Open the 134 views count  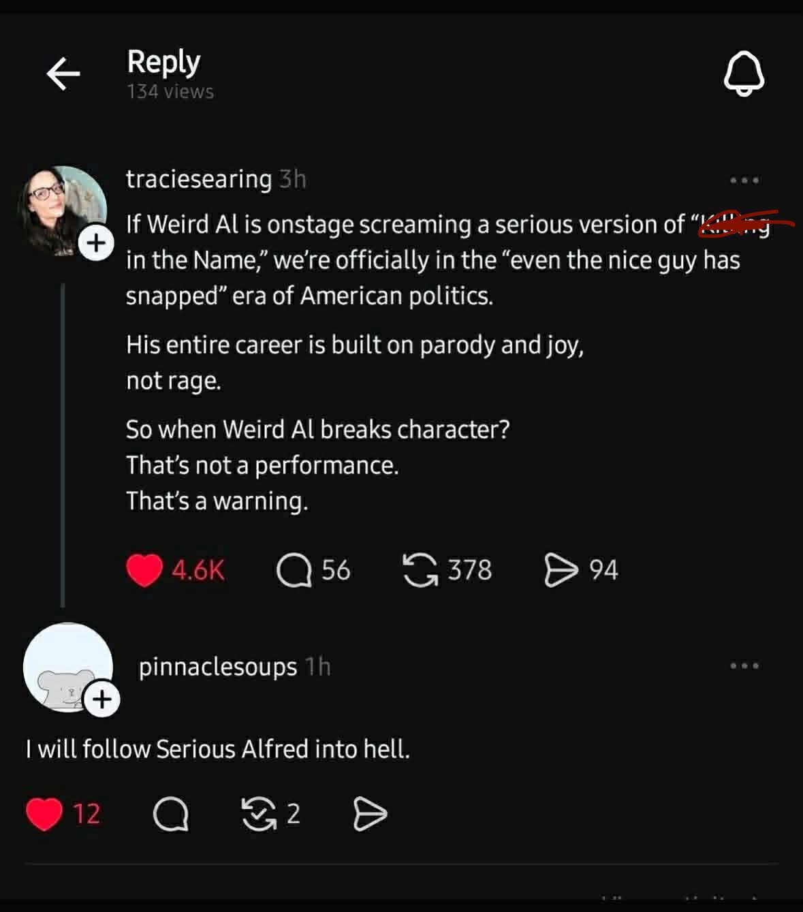click(170, 91)
